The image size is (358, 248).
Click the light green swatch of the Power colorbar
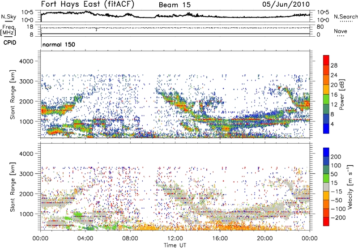click(326, 99)
